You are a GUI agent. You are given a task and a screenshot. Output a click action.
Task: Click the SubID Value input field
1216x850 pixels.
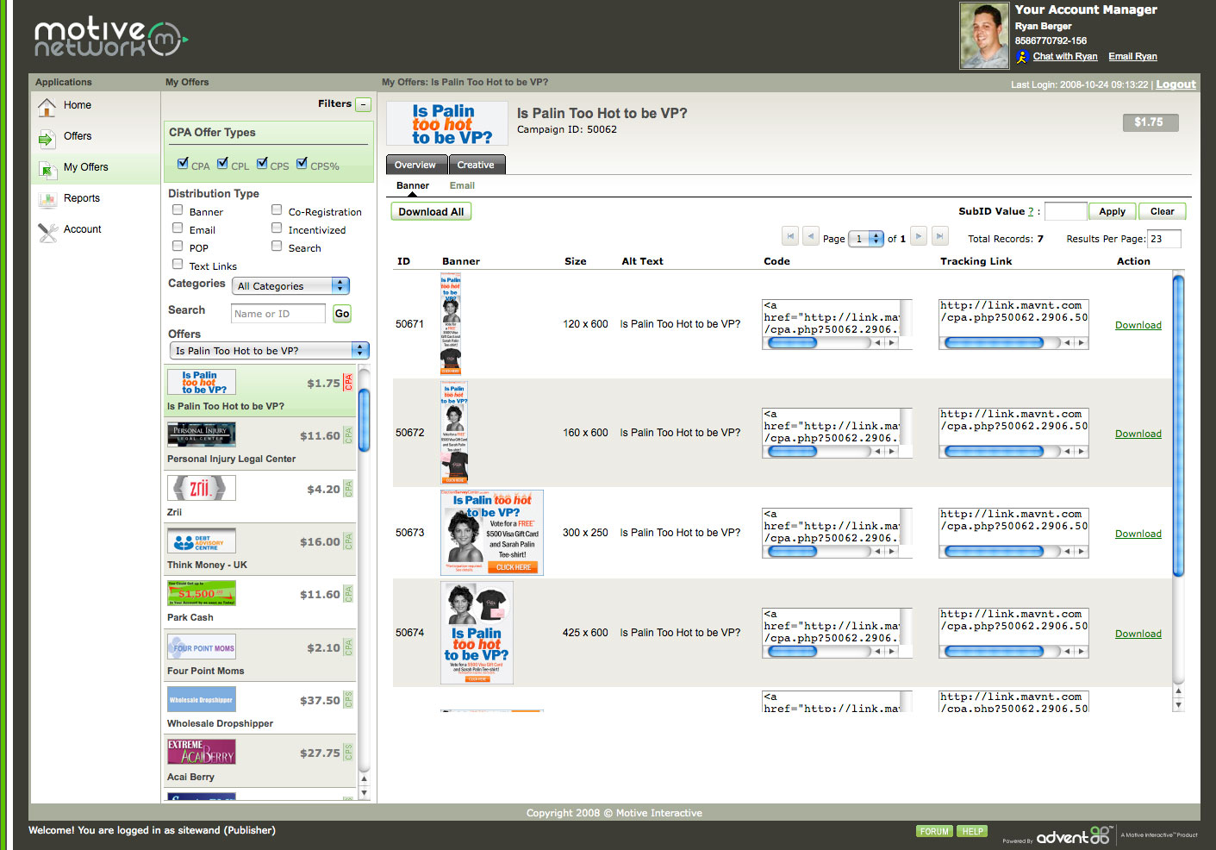coord(1064,211)
